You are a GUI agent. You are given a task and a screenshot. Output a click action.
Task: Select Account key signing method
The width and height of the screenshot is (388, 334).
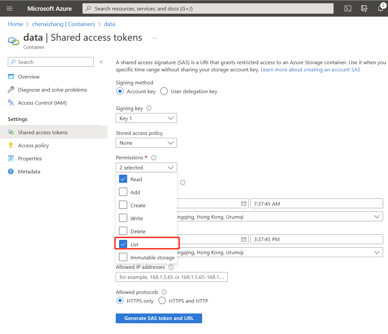[120, 91]
